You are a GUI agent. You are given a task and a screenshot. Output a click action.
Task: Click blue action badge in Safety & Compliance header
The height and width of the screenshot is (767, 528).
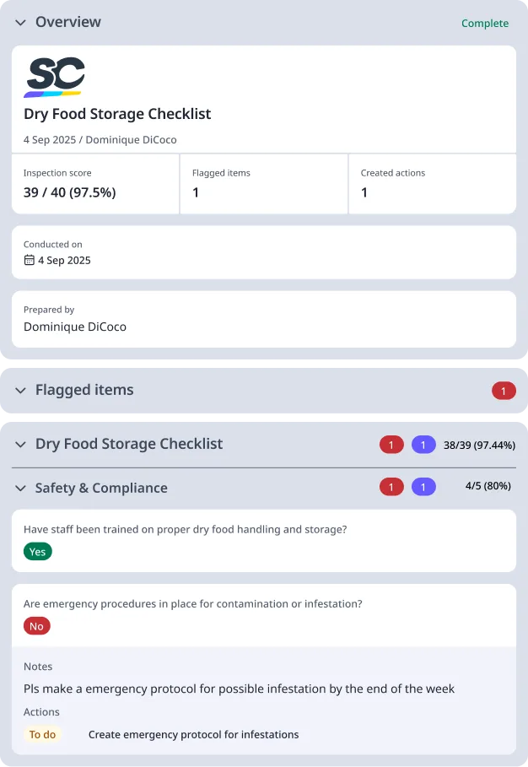423,487
